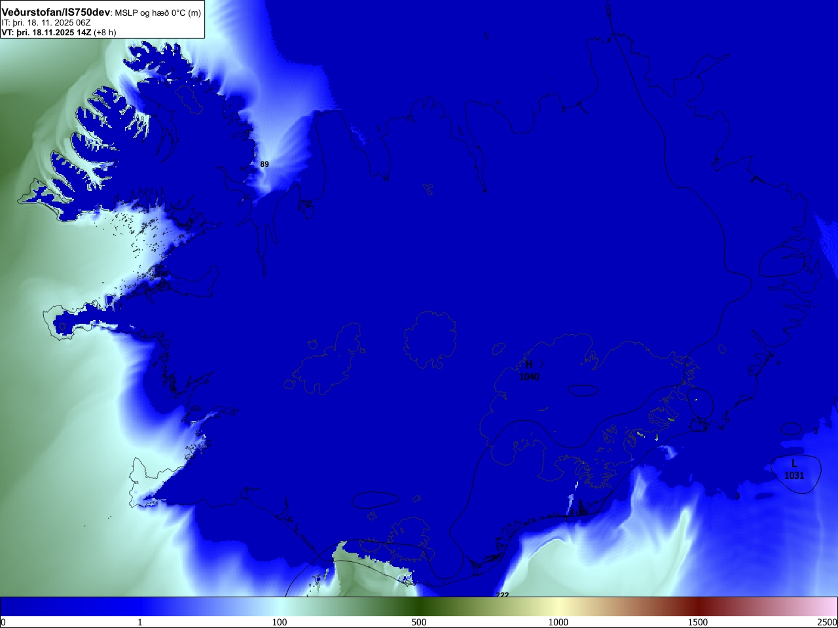Click the dark green segment of colorbar

click(419, 606)
